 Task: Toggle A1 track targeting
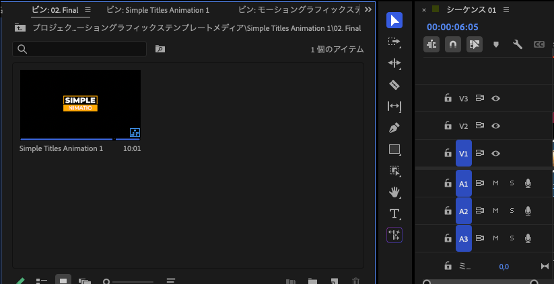coord(464,183)
